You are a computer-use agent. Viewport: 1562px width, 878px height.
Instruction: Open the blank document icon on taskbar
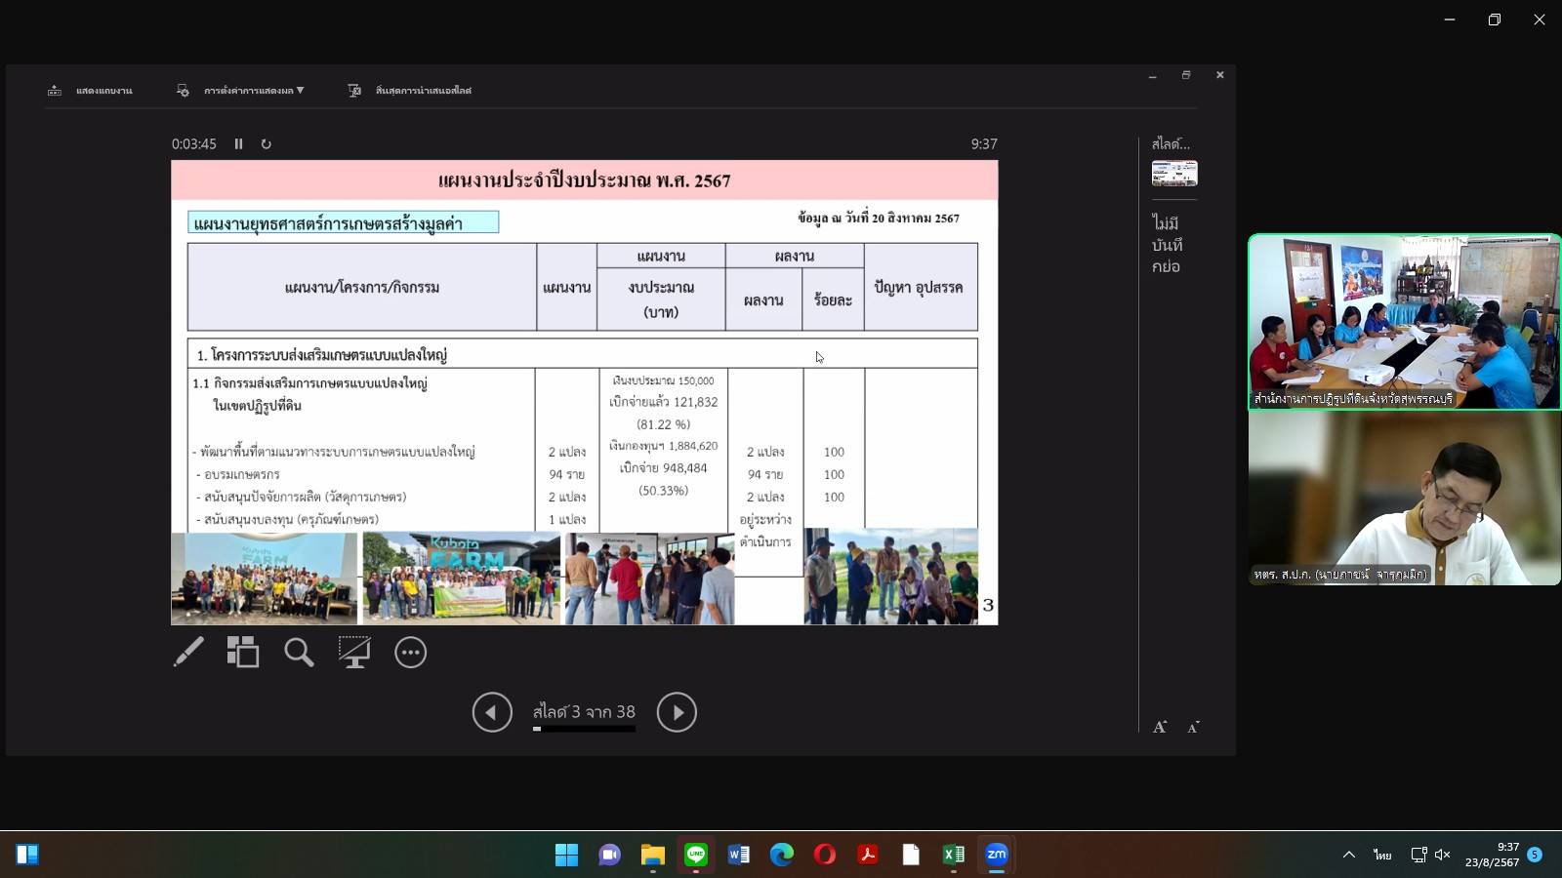[x=910, y=855]
